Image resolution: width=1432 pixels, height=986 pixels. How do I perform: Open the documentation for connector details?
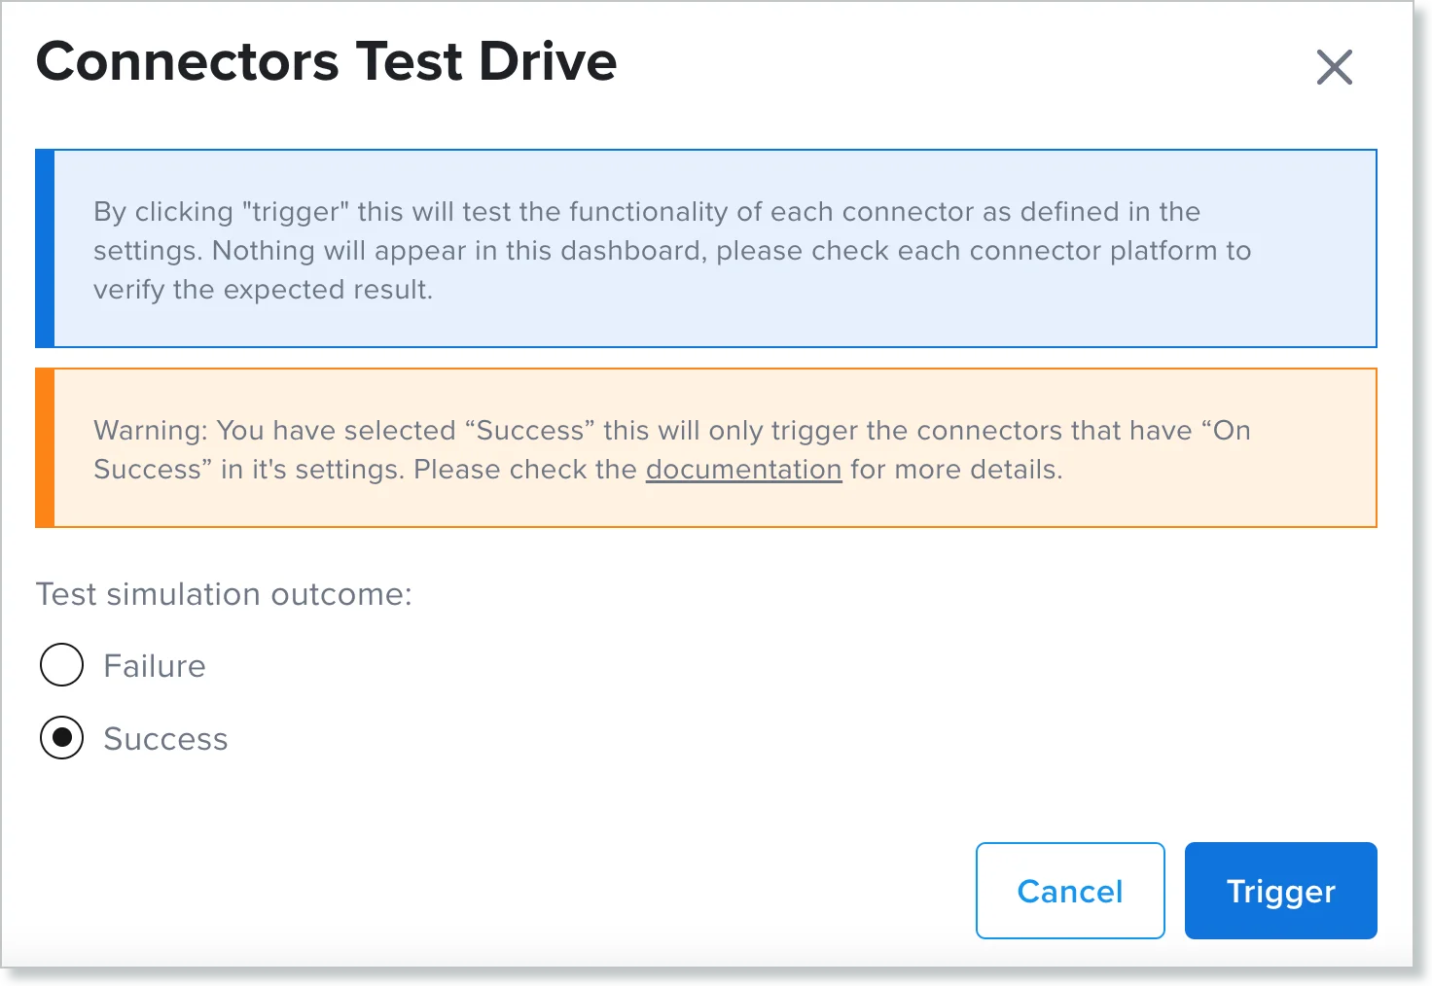tap(743, 470)
